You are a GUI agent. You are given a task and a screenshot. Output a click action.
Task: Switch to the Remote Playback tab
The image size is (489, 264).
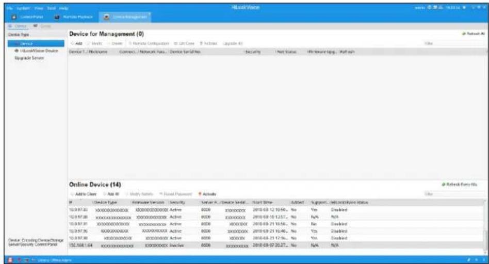[74, 17]
